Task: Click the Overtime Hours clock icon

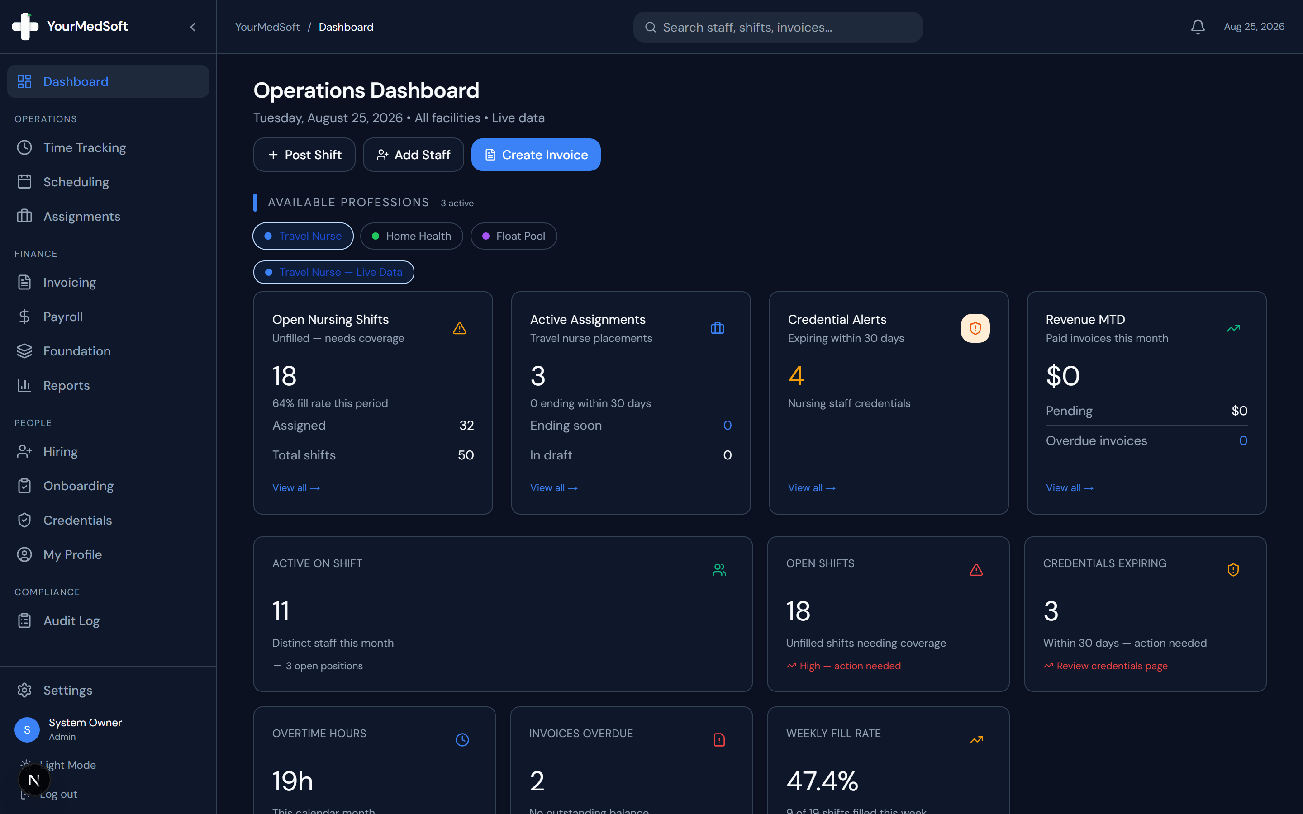Action: point(462,740)
